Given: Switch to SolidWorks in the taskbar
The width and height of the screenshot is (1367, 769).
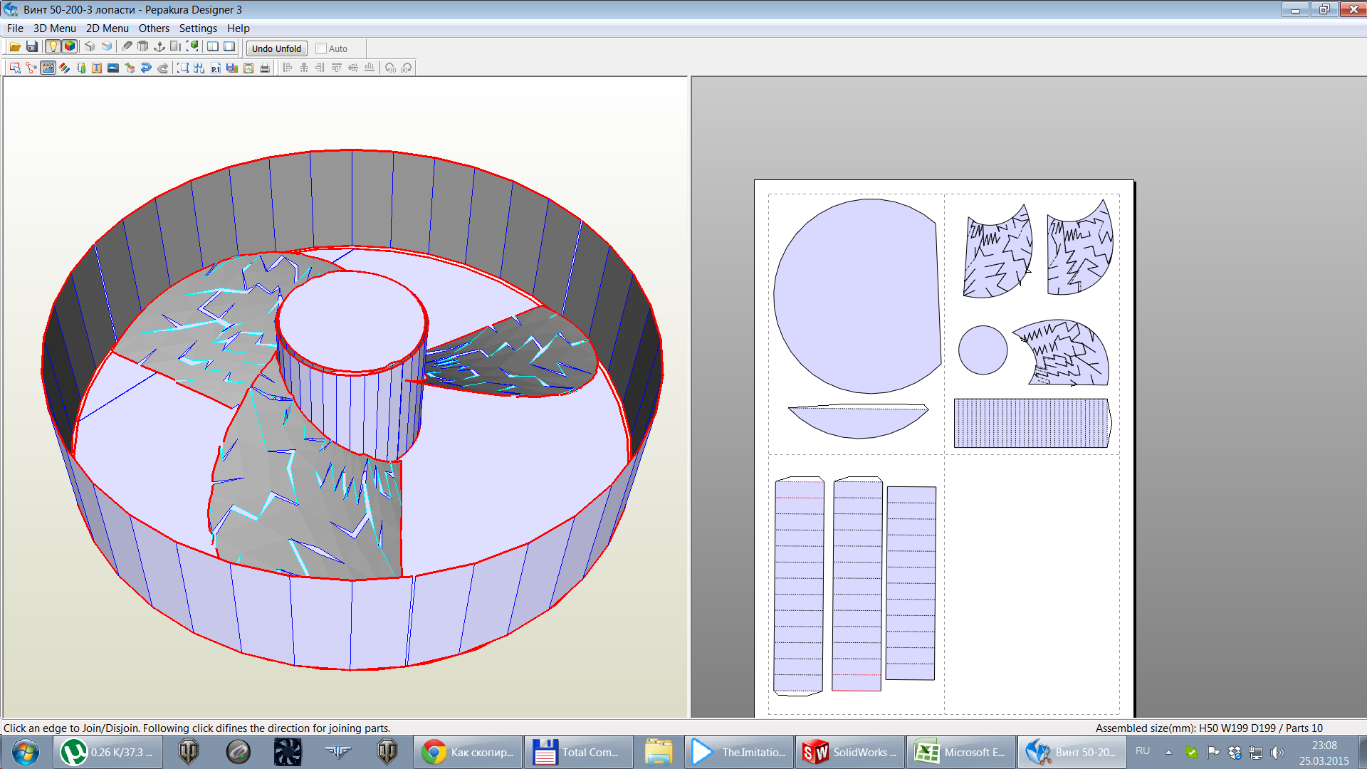Looking at the screenshot, I should (850, 753).
